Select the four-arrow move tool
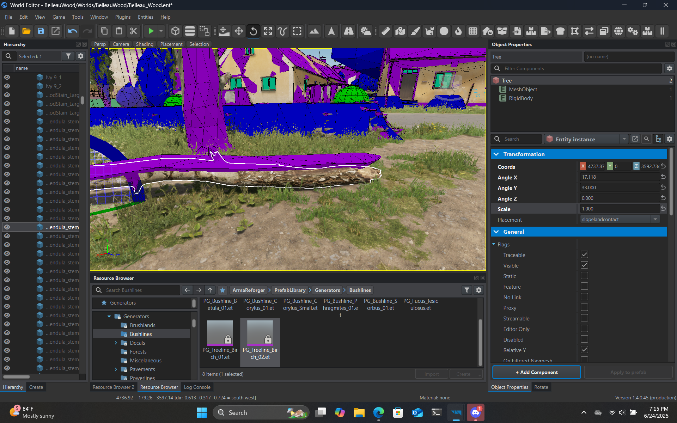Image resolution: width=677 pixels, height=423 pixels. pyautogui.click(x=239, y=31)
